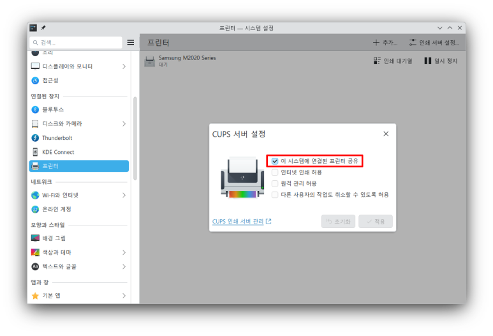
Task: Expand 텍스트와 글꼴 chevron
Action: pyautogui.click(x=124, y=267)
